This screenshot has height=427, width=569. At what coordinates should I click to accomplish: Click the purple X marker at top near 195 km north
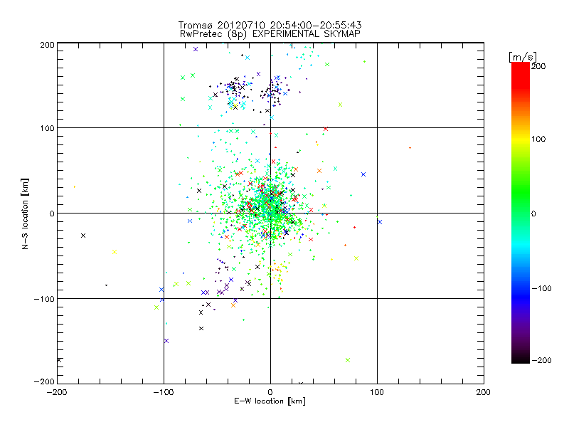point(196,49)
